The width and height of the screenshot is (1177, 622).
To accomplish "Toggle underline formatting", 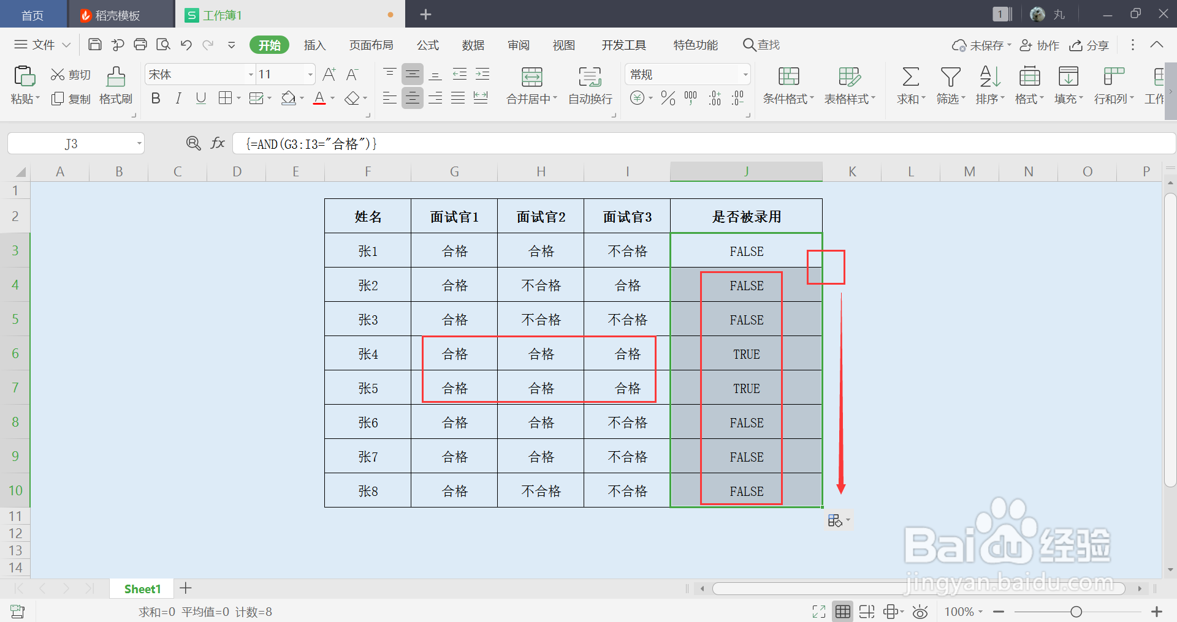I will click(x=200, y=98).
